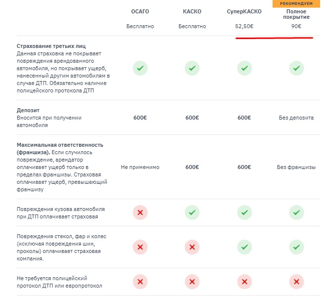Click green checkmark for СуперКАСКО glass damage
Screen dimensions: 327x296
pos(244,247)
